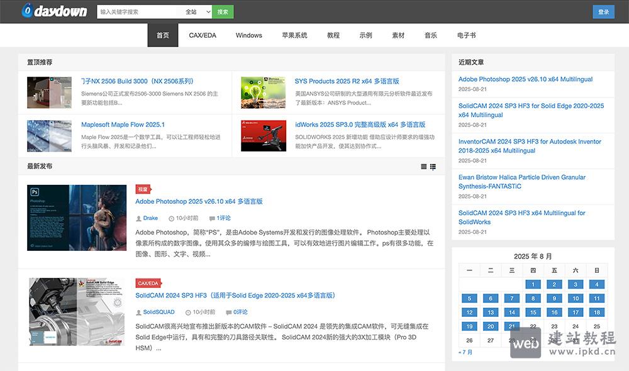629x371 pixels.
Task: Open the SolidCAM post large thumbnail
Action: pos(77,312)
